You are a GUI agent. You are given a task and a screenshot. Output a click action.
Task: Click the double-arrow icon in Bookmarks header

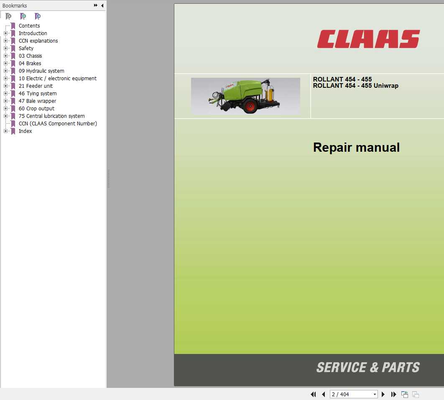[x=96, y=5]
